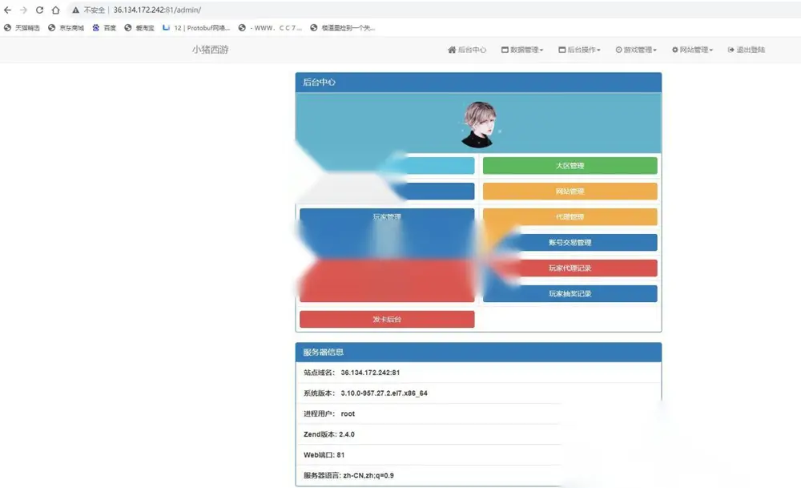This screenshot has height=488, width=801.
Task: Click the circle icon of 游戏管理
Action: coord(618,50)
